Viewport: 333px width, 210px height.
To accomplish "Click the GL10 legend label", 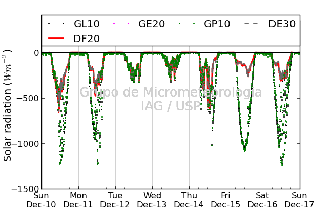I will (87, 24).
